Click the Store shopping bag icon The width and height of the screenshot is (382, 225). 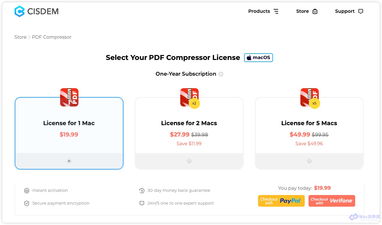(315, 11)
